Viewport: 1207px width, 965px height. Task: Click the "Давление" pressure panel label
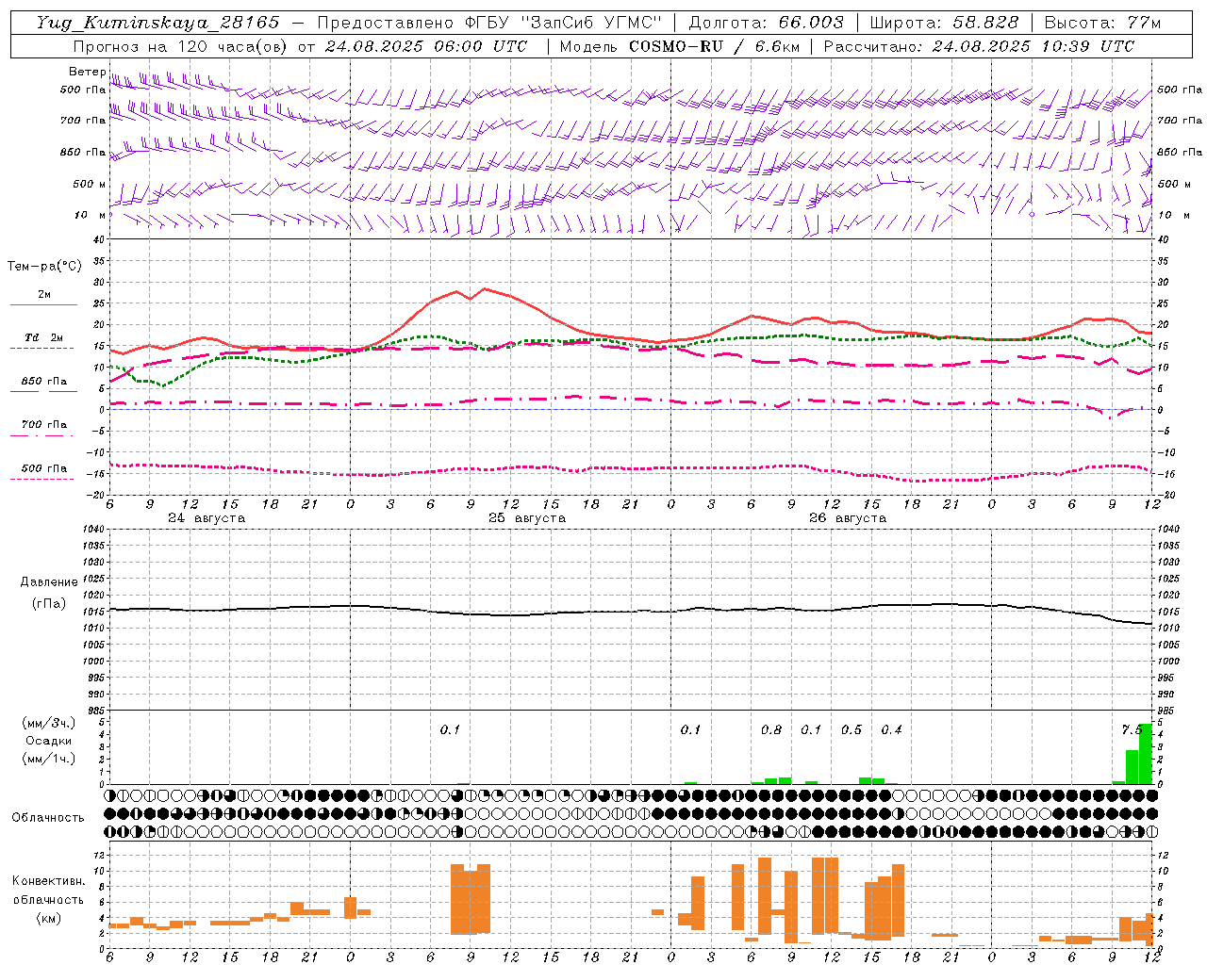pos(49,582)
